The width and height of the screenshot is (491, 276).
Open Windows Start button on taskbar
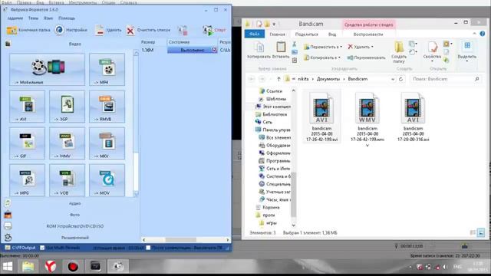pos(8,266)
